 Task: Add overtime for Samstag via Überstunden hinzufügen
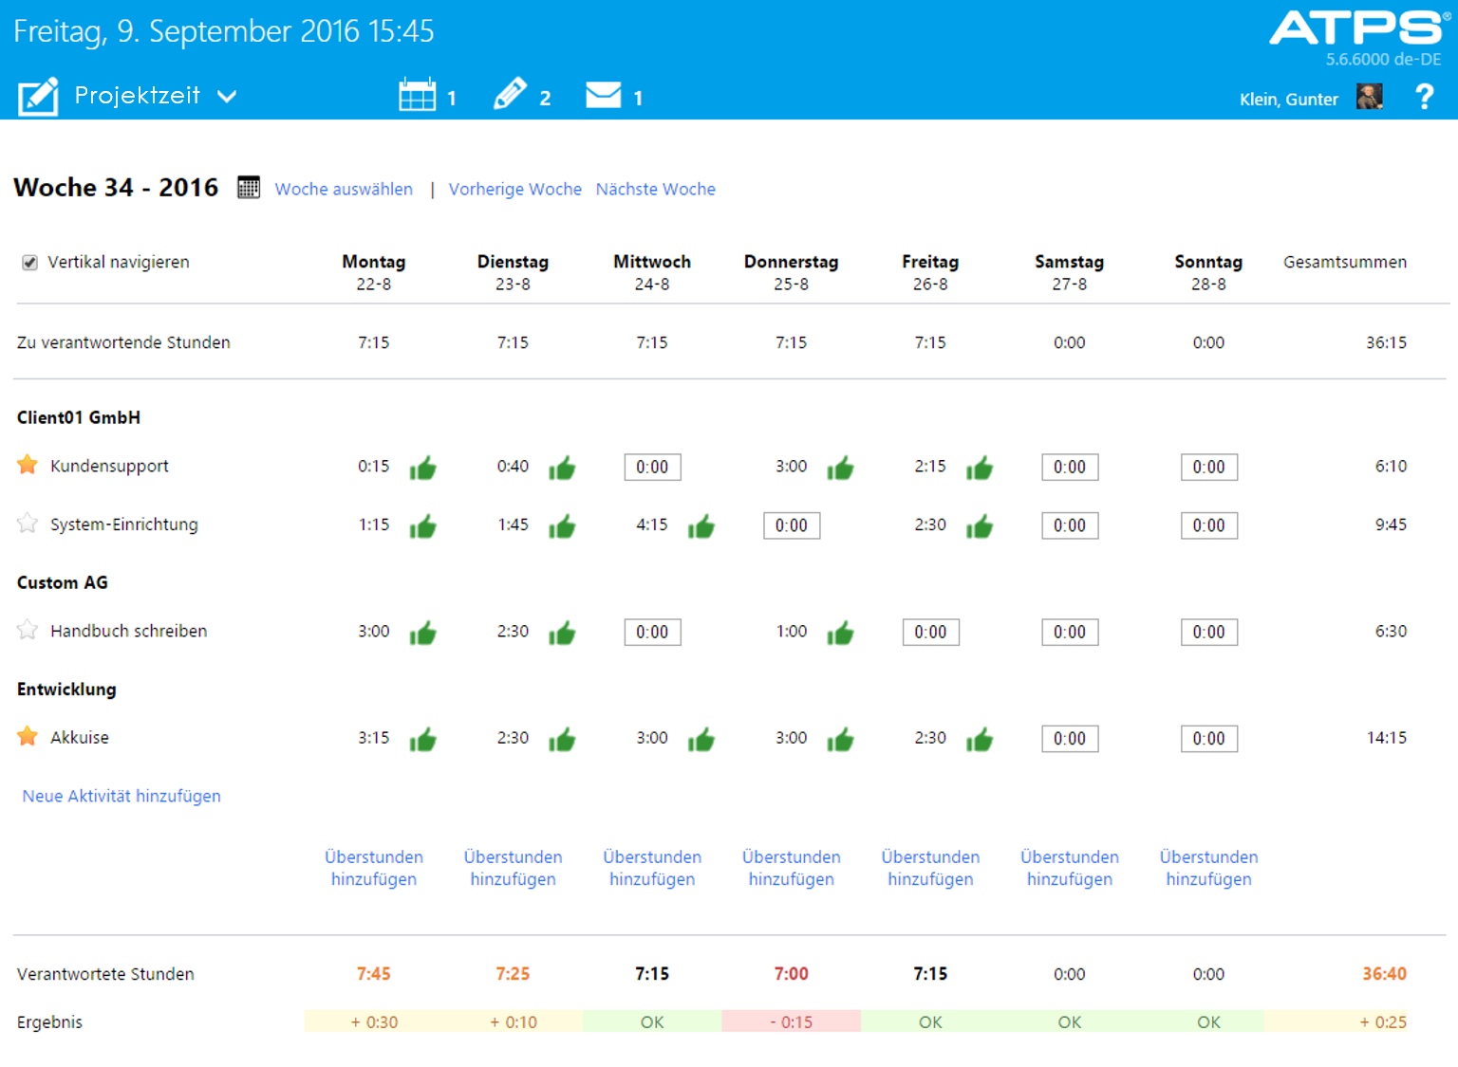pyautogui.click(x=1069, y=868)
